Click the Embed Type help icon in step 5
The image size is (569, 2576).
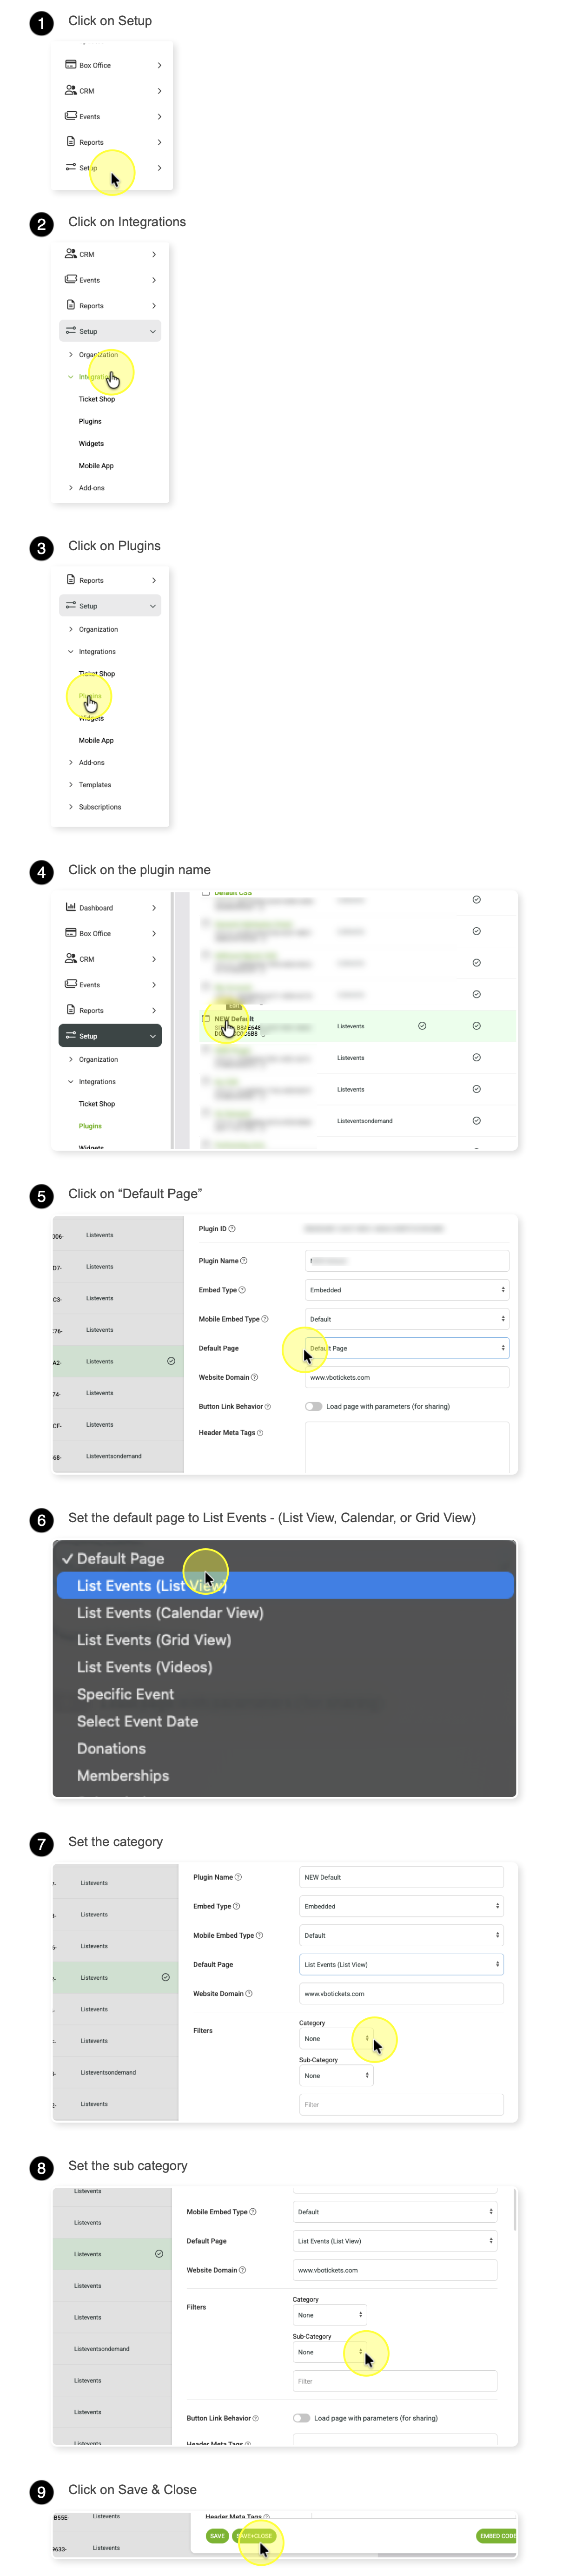click(242, 1290)
